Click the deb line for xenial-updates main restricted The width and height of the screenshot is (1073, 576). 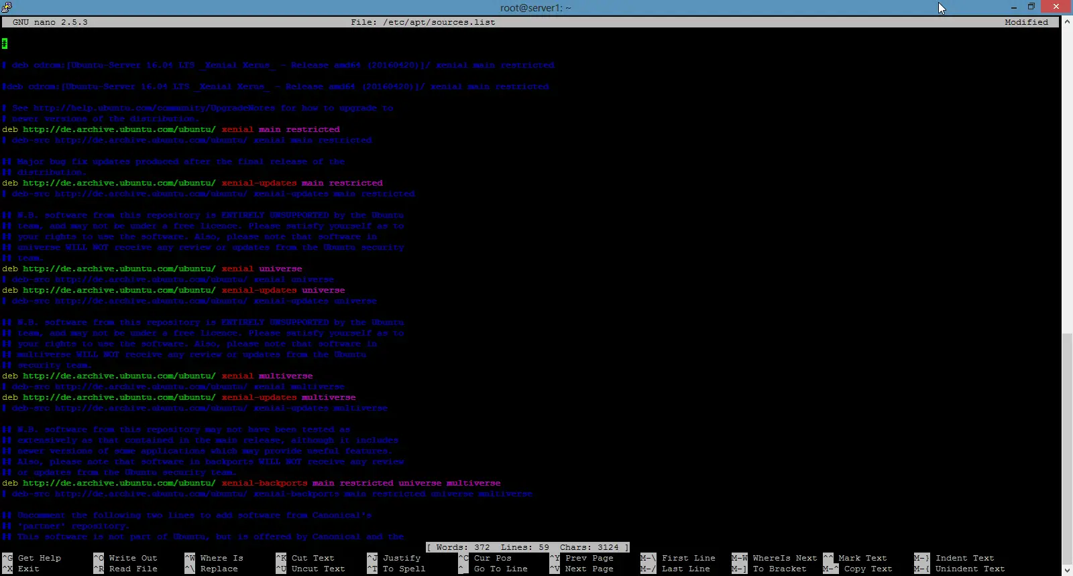(x=192, y=183)
